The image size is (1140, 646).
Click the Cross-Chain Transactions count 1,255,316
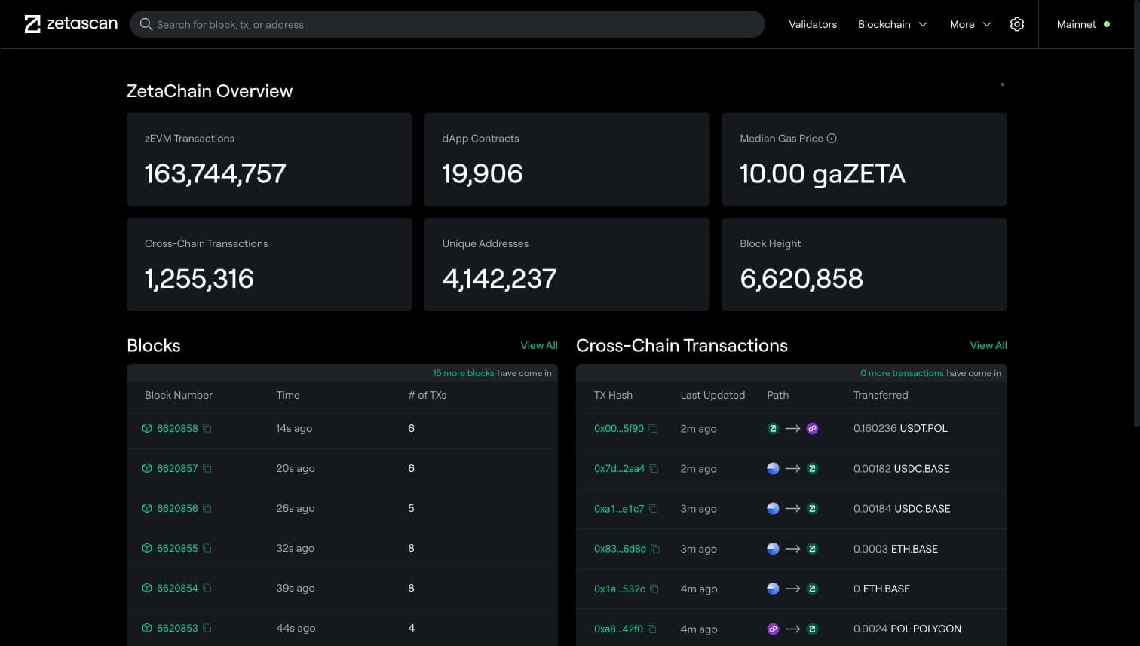[x=199, y=279]
